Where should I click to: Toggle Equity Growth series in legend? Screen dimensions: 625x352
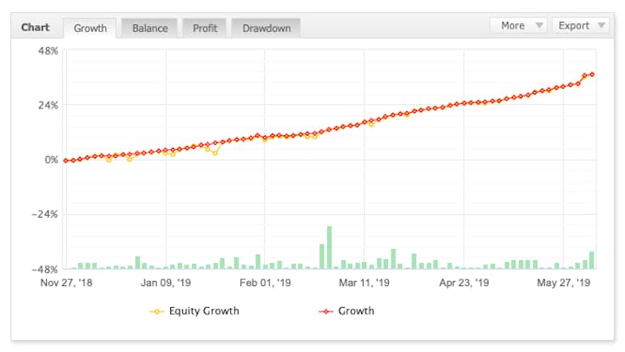coord(194,311)
